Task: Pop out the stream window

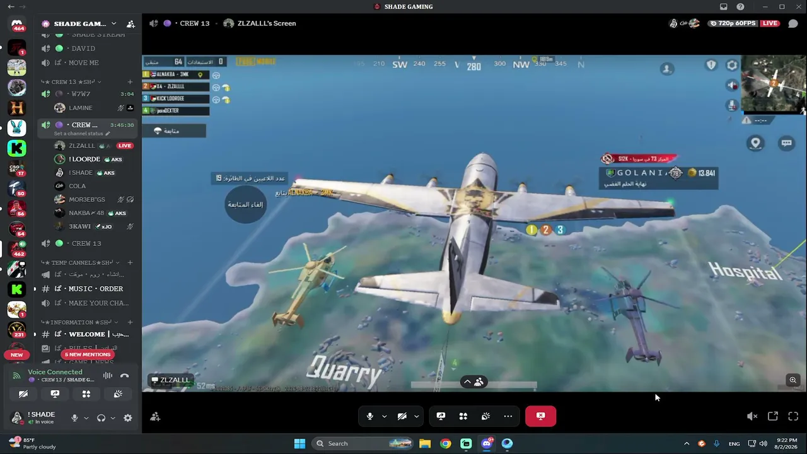Action: [x=772, y=416]
